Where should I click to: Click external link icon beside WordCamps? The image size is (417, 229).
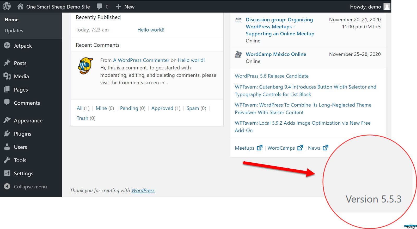300,148
